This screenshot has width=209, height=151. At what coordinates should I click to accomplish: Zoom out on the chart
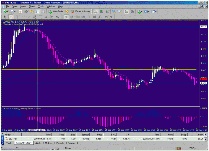click(119, 12)
